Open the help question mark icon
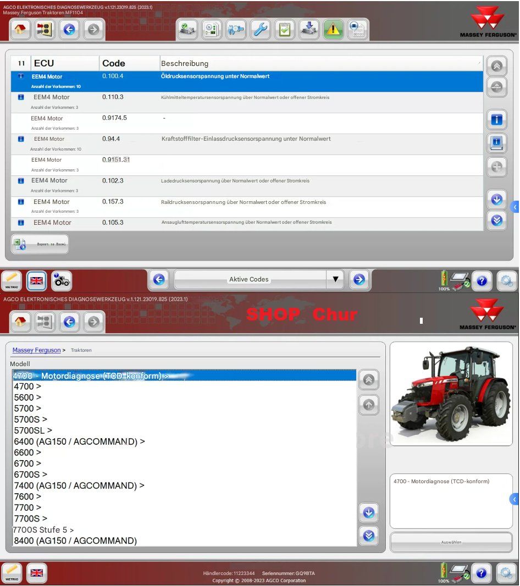Screen dimensions: 520x586 click(x=482, y=573)
